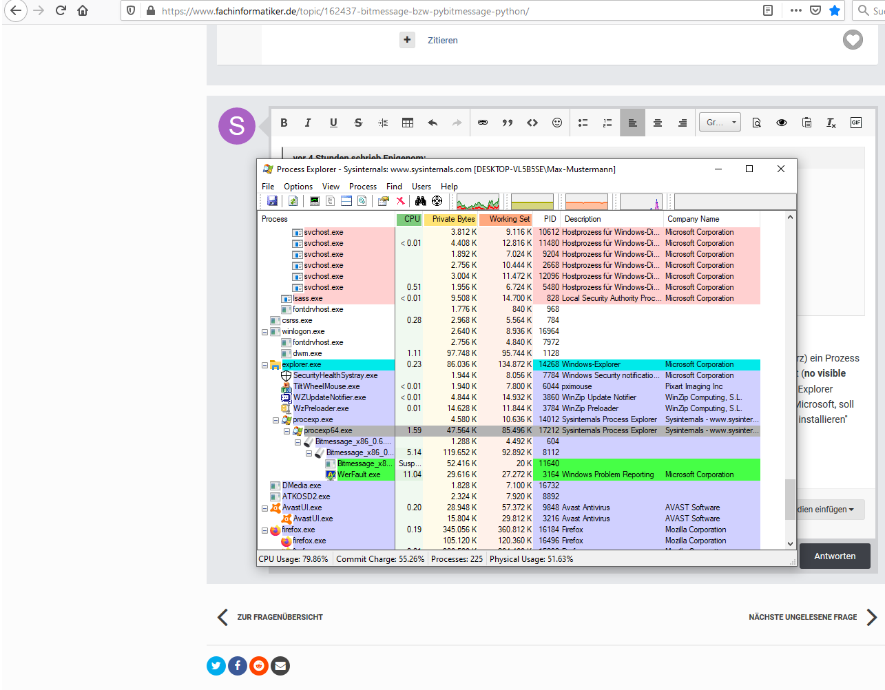Insert a quote with the quotation icon

pos(508,123)
